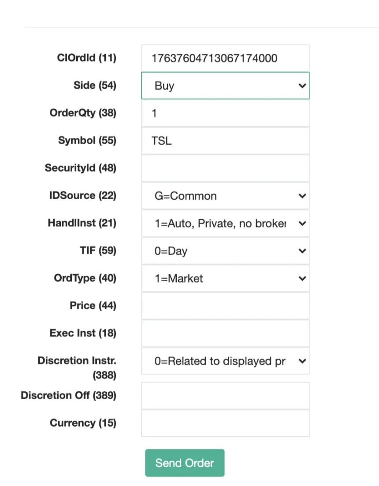Click the chevron arrow on HandlInst dropdown
The image size is (379, 486).
click(302, 224)
